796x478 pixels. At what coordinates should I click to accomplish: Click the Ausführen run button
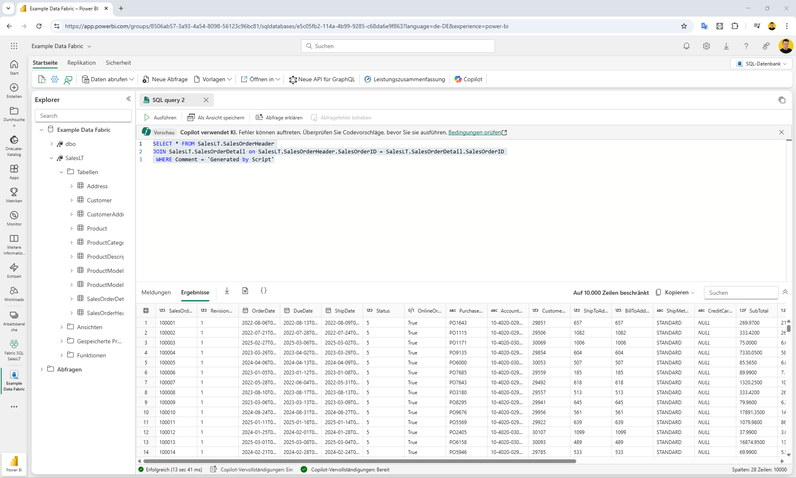160,118
